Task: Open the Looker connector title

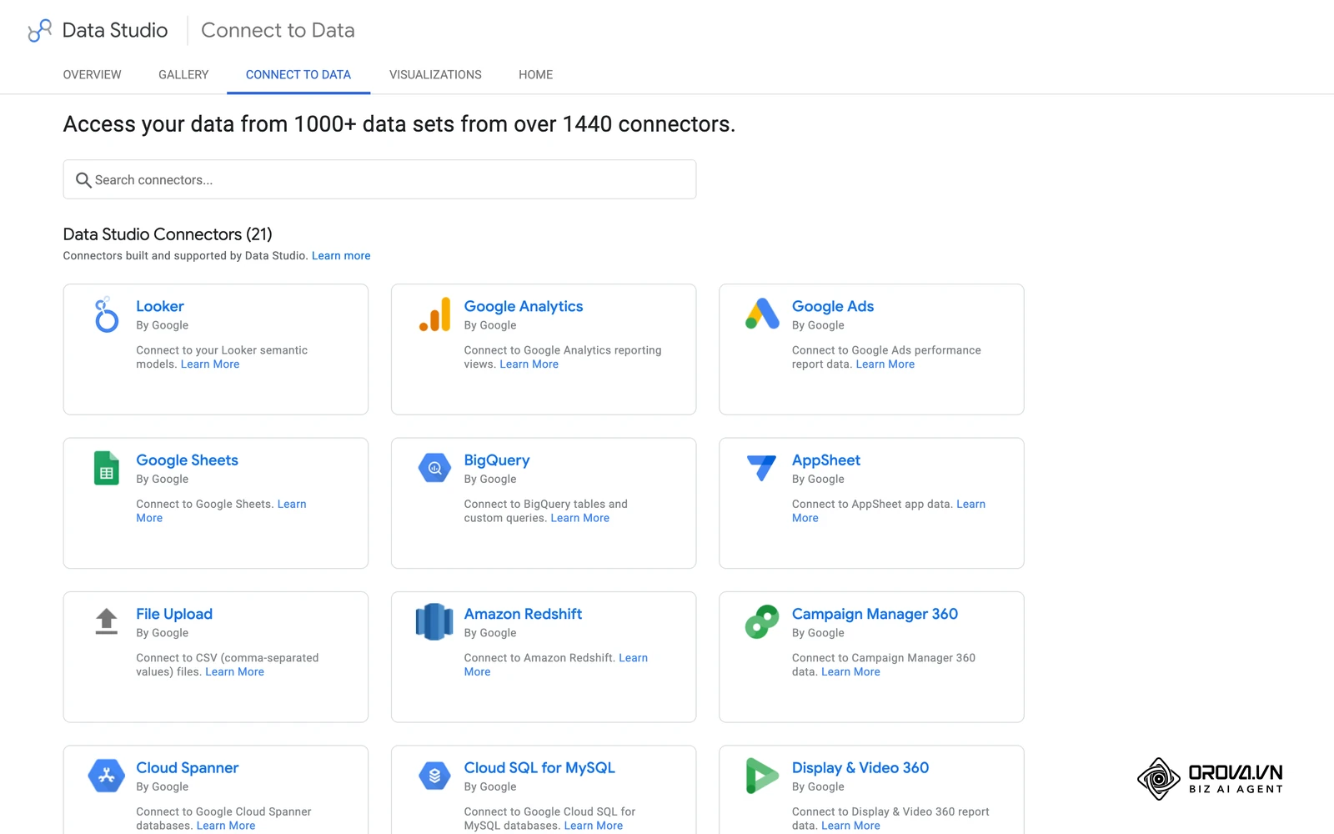Action: pos(160,306)
